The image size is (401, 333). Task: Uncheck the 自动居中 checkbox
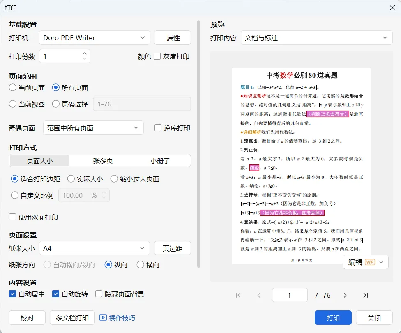[12, 294]
